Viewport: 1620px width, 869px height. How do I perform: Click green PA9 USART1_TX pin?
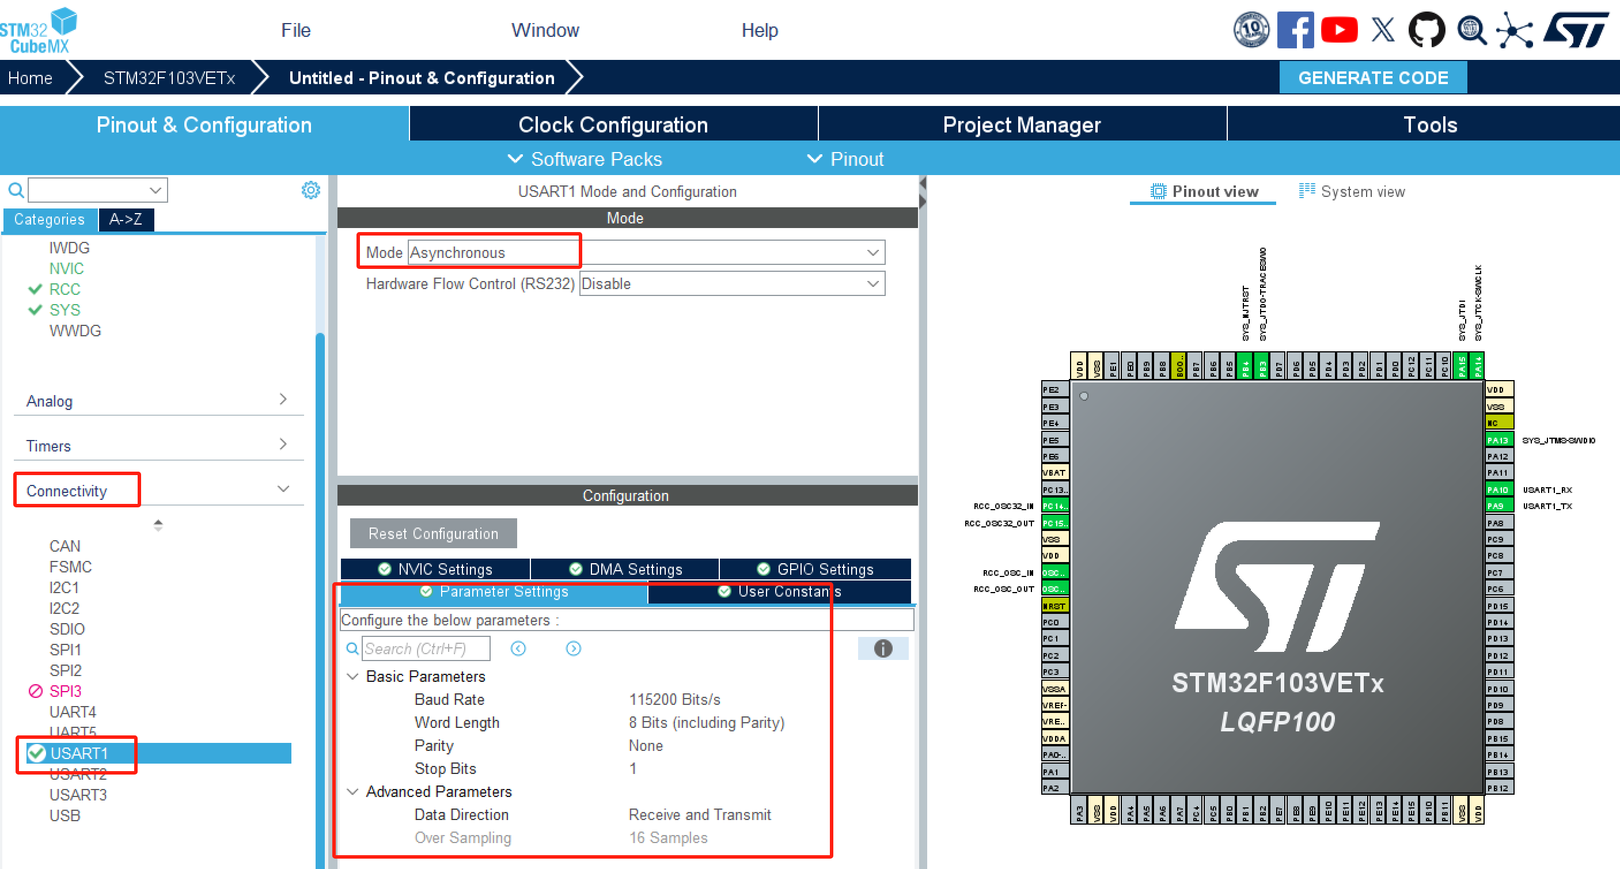click(x=1498, y=506)
